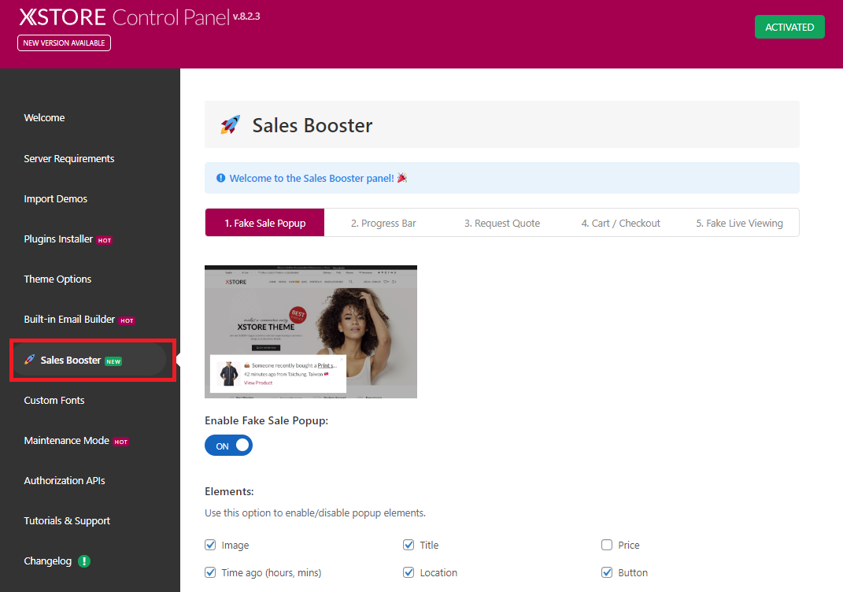This screenshot has height=592, width=843.
Task: Uncheck Time ago (hours, mins) checkbox
Action: tap(210, 572)
